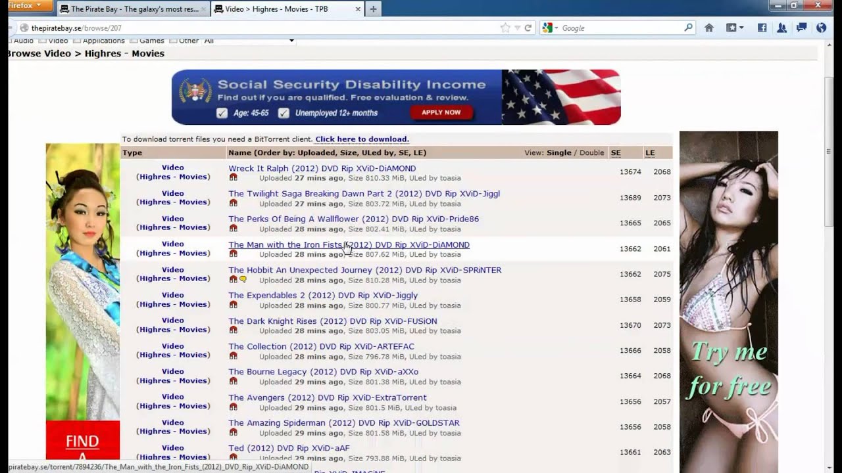842x473 pixels.
Task: Open the friends toolbar icon
Action: (x=781, y=28)
